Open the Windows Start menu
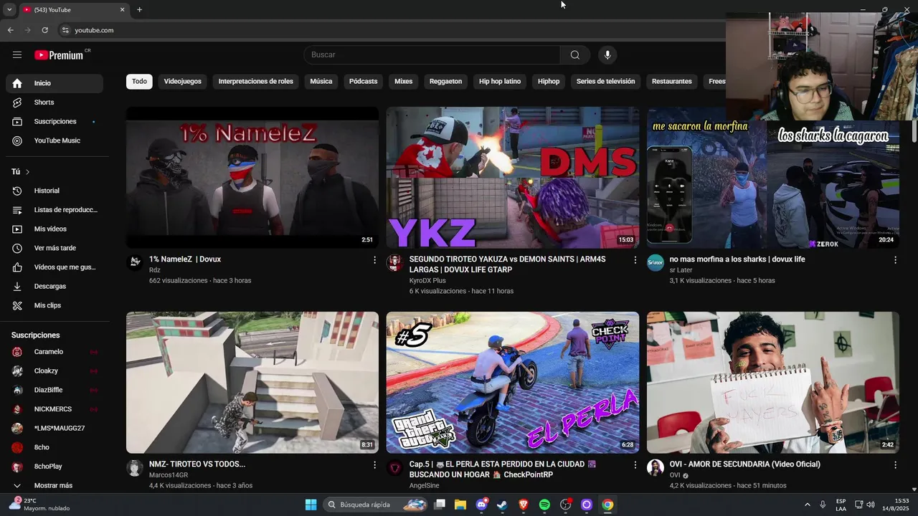The image size is (918, 516). point(311,505)
